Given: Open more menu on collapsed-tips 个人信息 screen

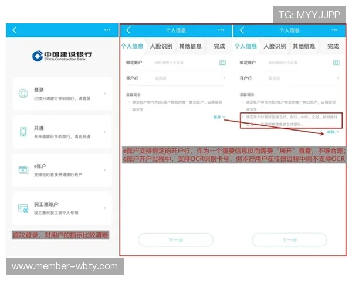Looking at the screenshot, I should click(221, 30).
